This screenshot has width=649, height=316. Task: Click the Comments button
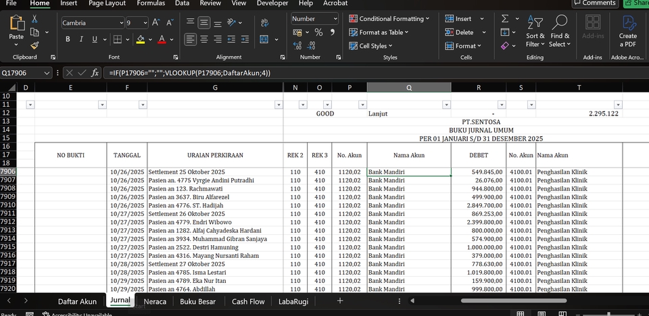[594, 3]
